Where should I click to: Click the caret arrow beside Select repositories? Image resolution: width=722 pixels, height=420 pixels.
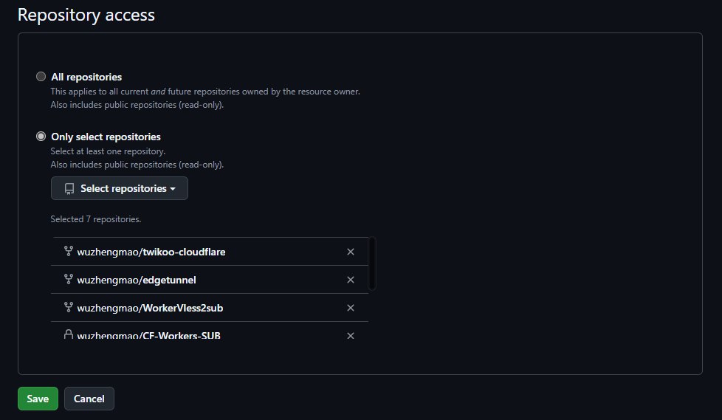tap(173, 189)
